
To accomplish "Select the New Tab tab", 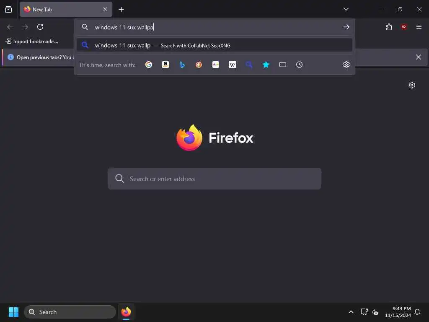I will 66,9.
